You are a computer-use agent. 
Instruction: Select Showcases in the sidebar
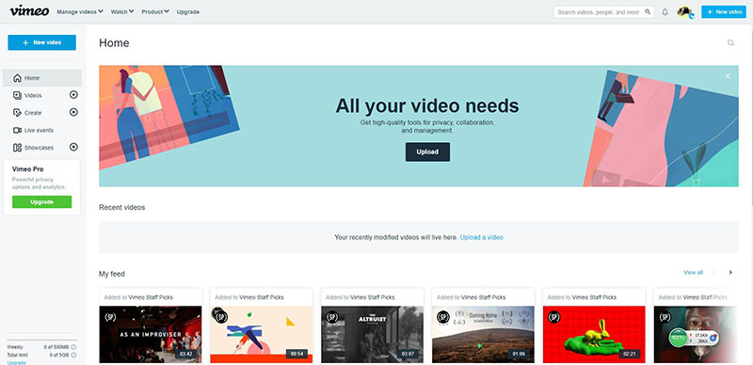39,148
